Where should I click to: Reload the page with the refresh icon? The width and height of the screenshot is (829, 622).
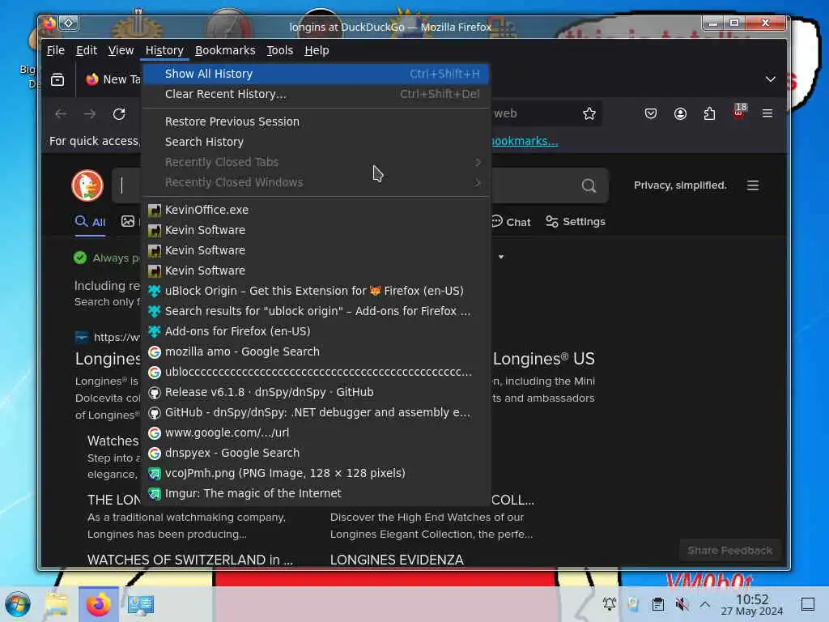pos(119,113)
